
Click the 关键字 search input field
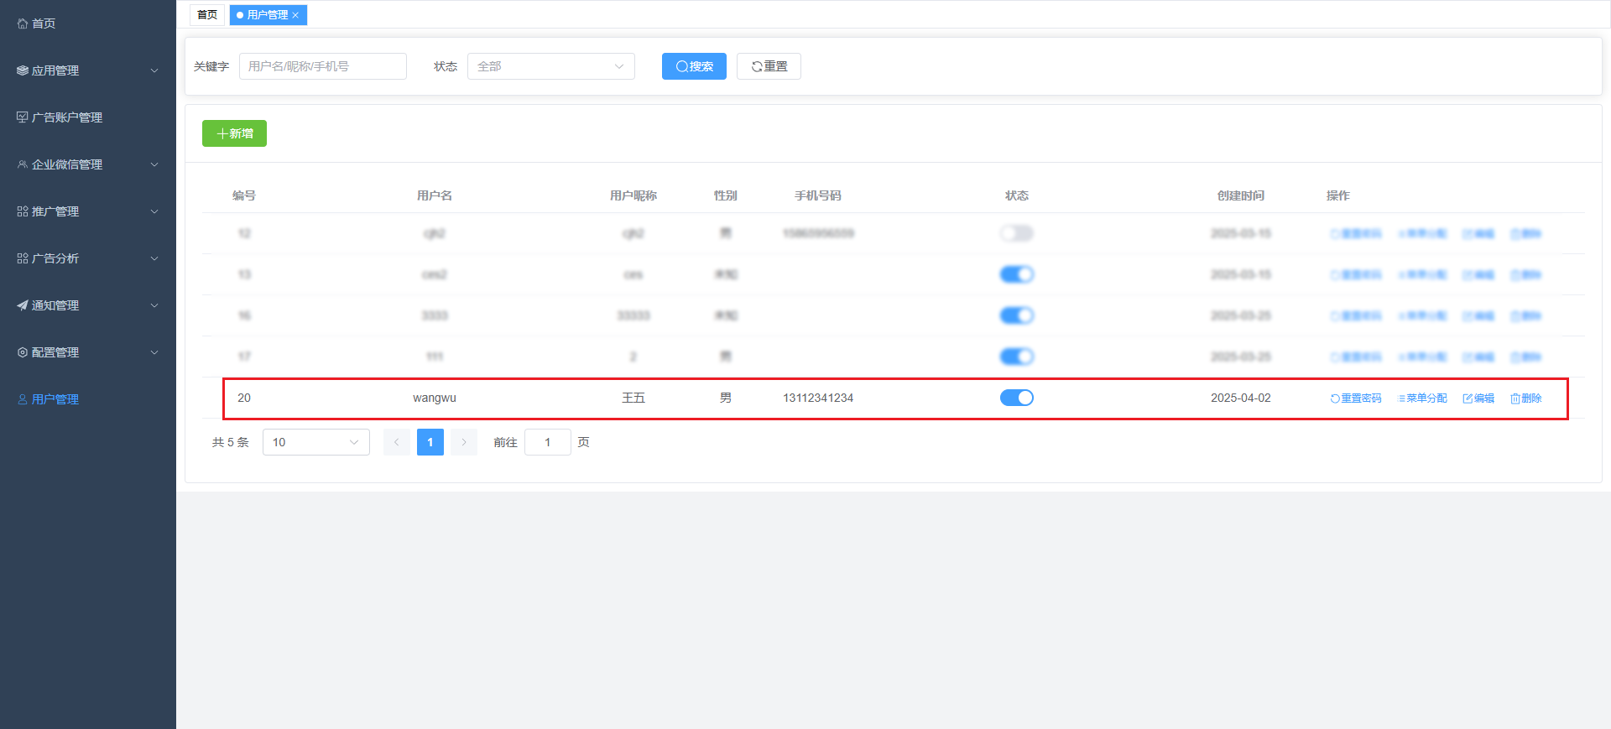[323, 66]
